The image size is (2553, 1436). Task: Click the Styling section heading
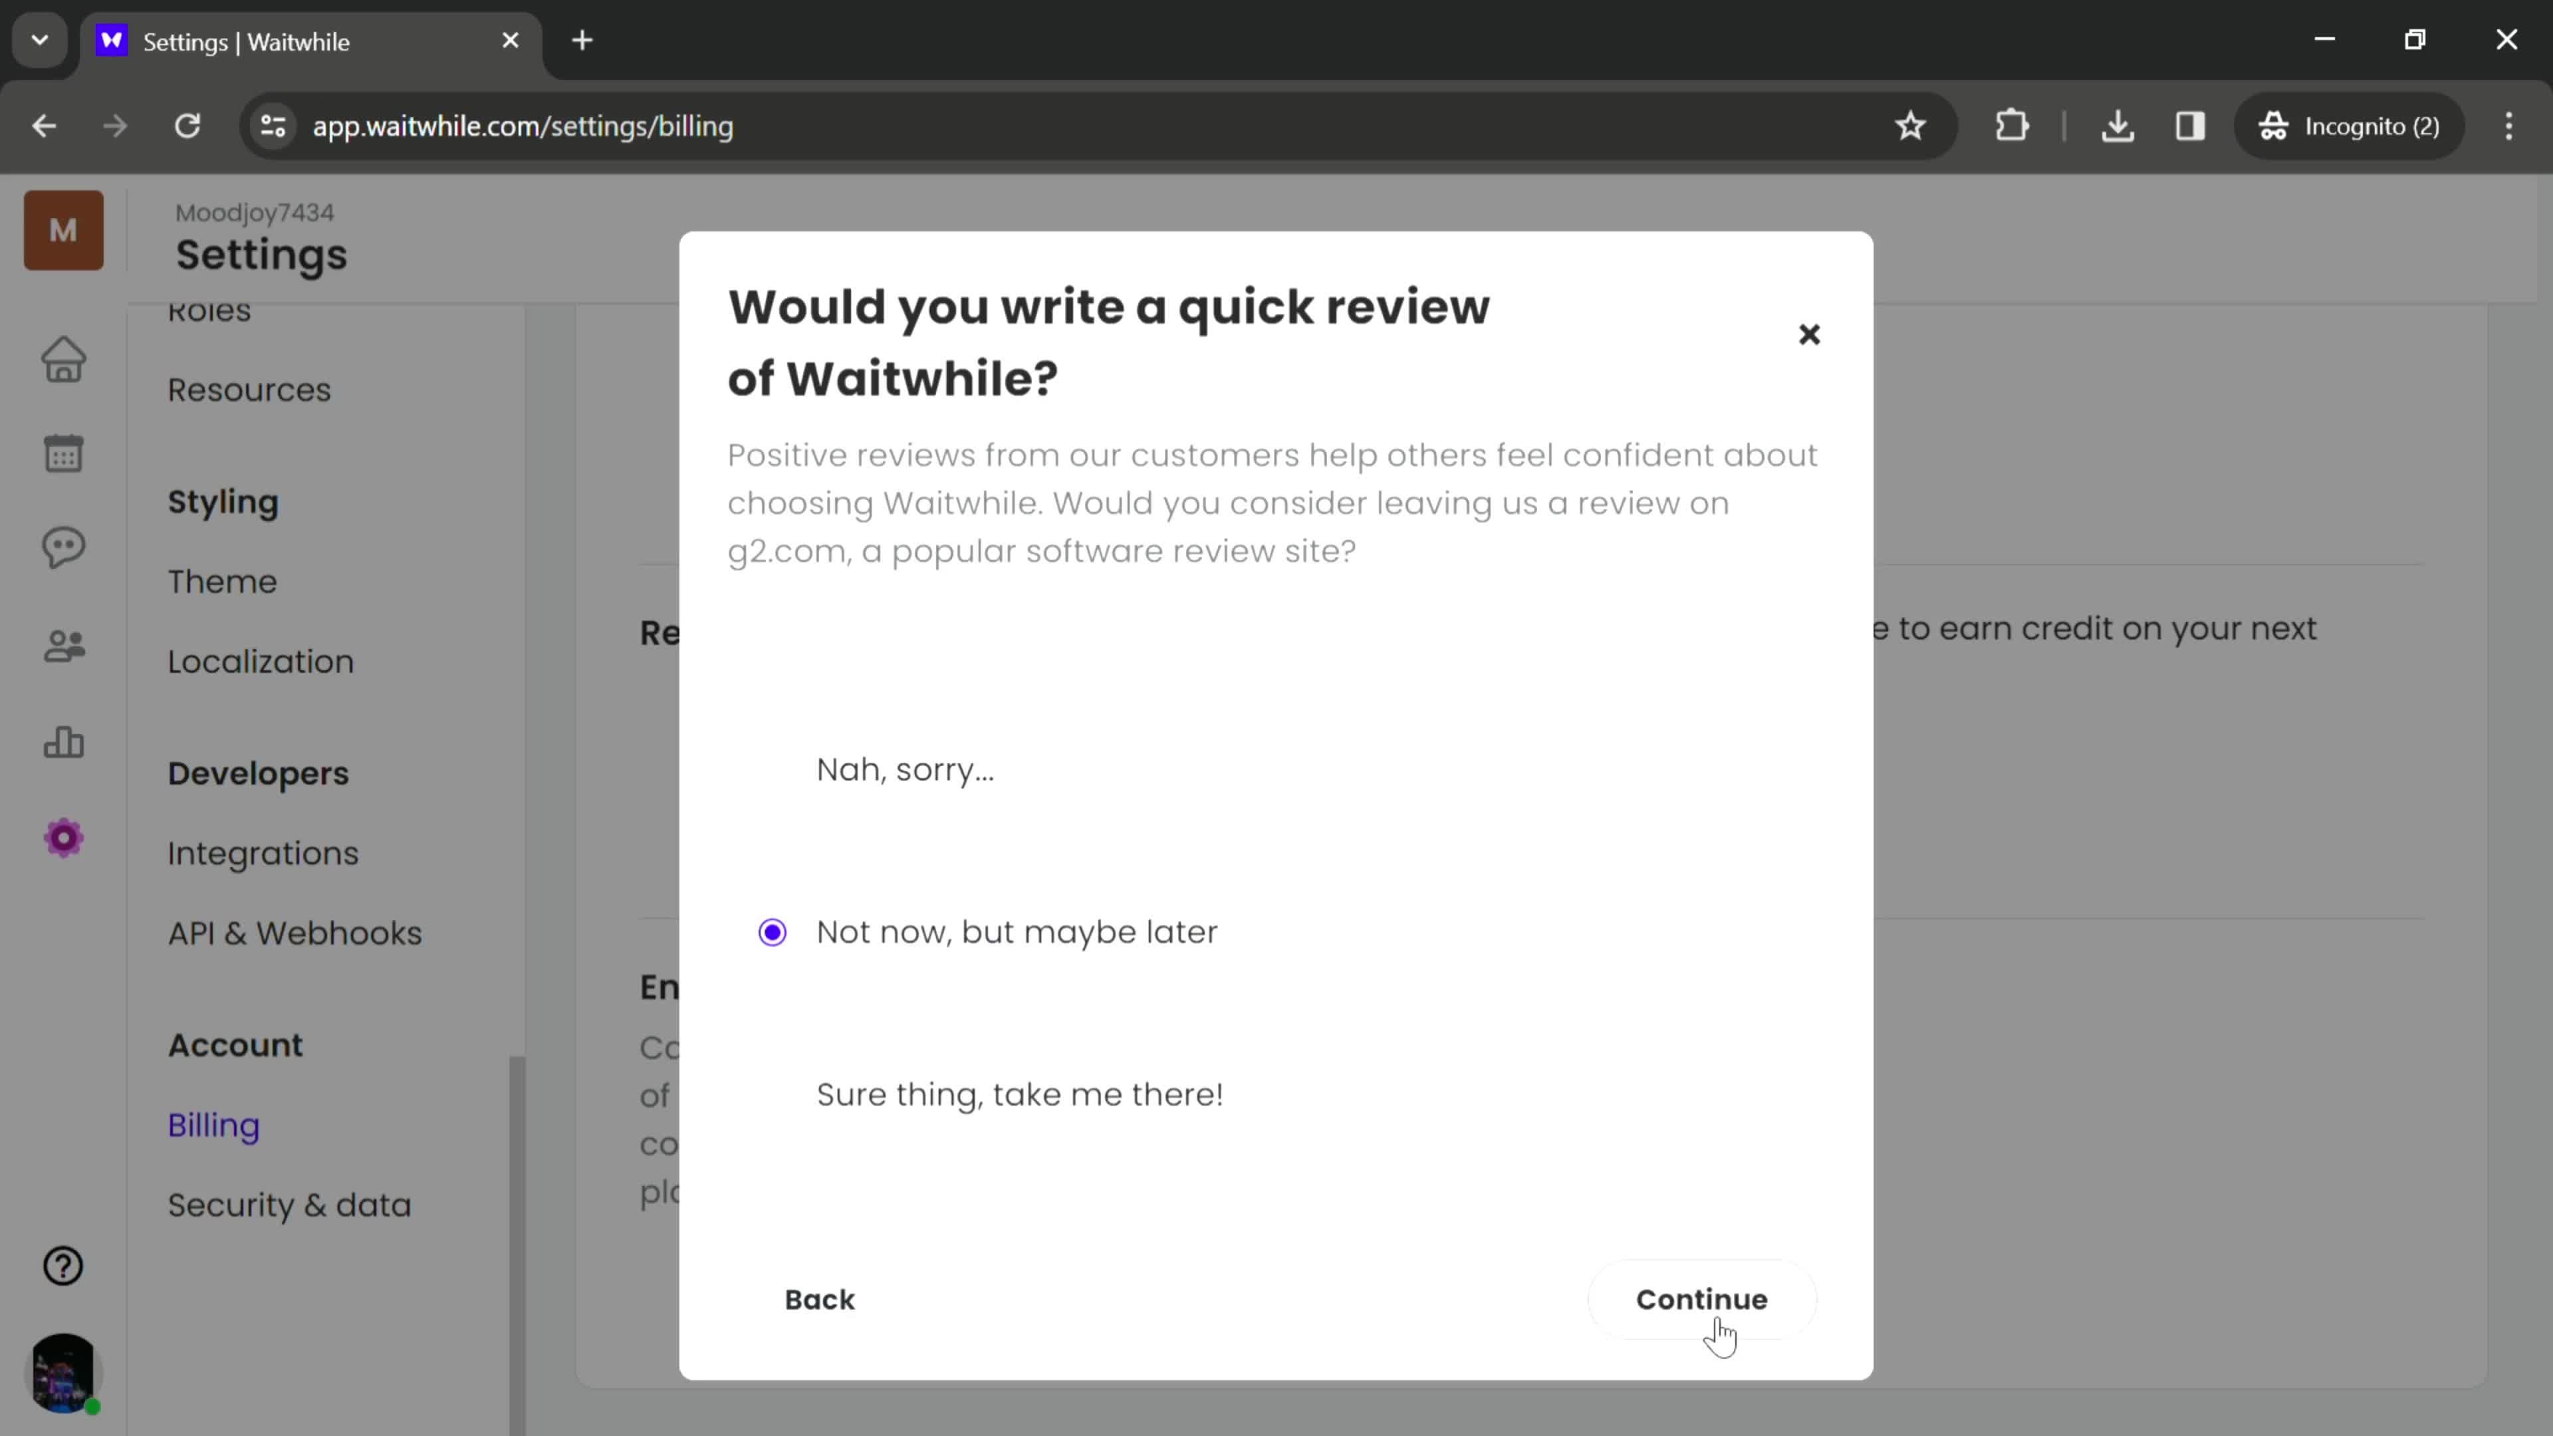pyautogui.click(x=223, y=503)
